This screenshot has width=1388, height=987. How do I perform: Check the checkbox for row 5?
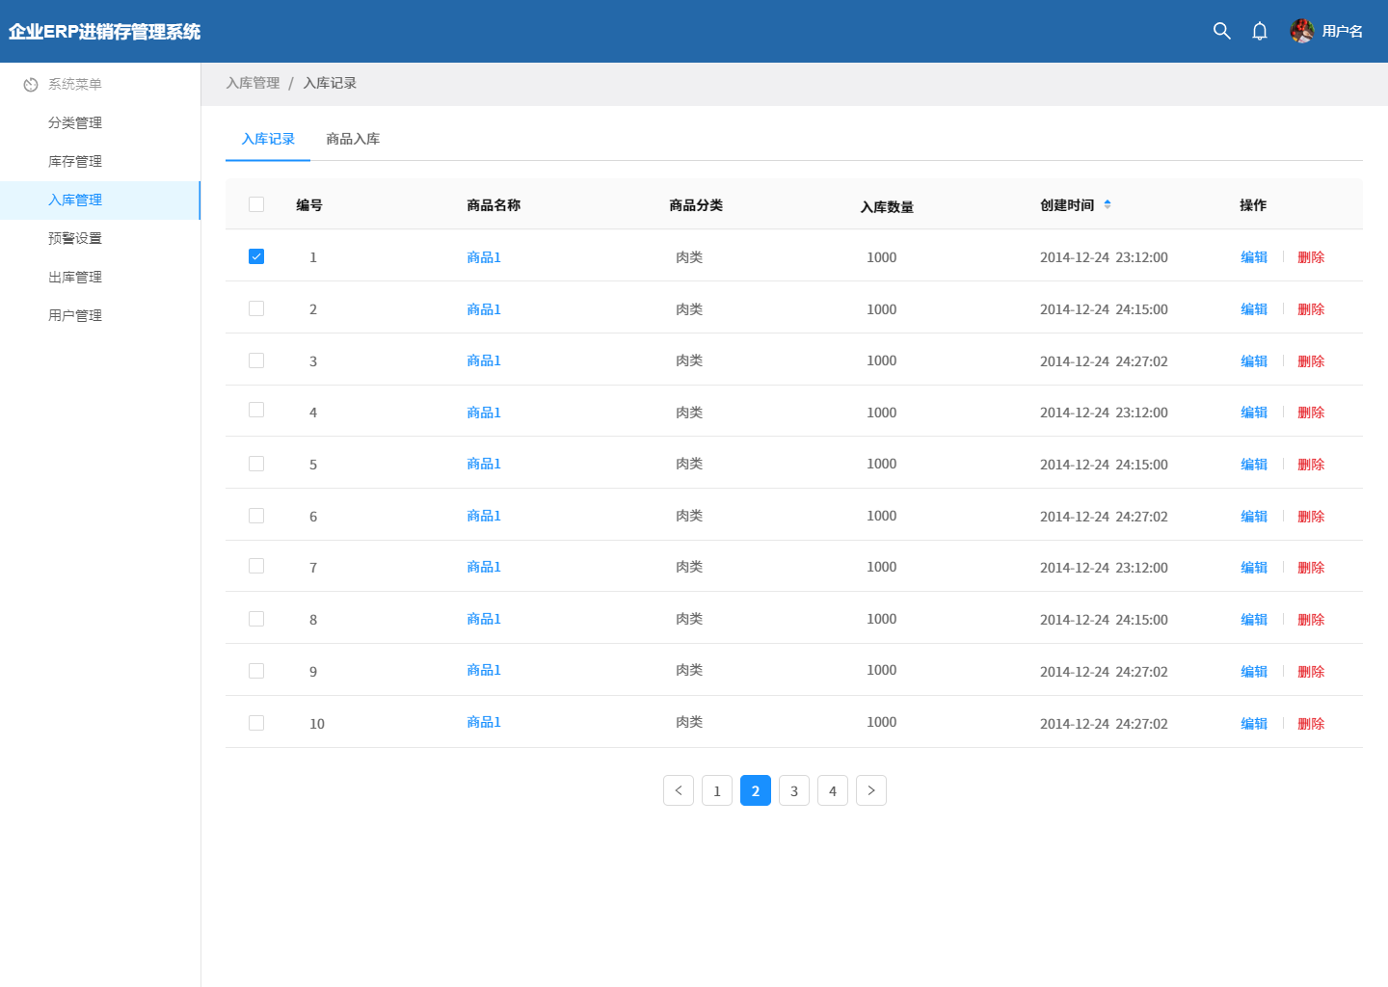[256, 464]
